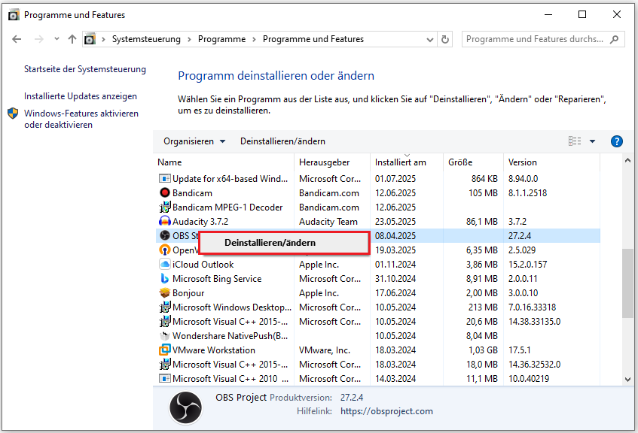Click the 19.03.2025 install date cell
Viewport: 638px width, 433px height.
(x=395, y=250)
